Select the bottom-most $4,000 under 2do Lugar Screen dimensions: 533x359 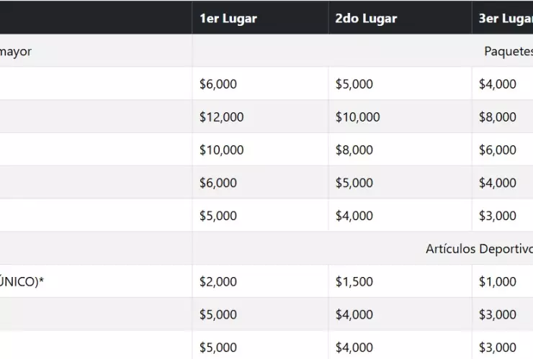354,347
